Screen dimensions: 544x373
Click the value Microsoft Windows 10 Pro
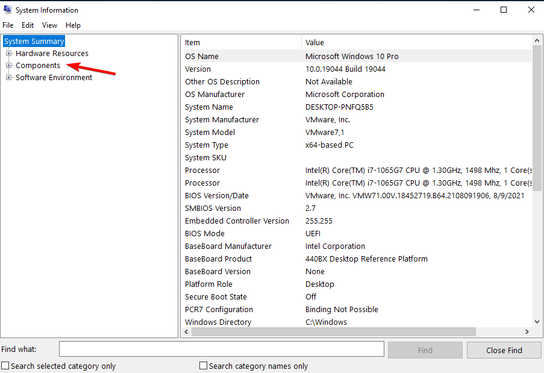pos(352,56)
